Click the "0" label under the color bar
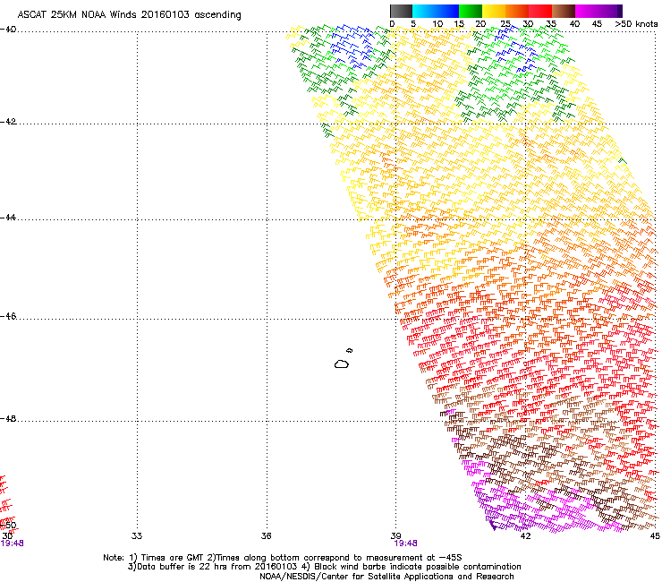Viewport: 662px width, 582px height. [x=392, y=24]
